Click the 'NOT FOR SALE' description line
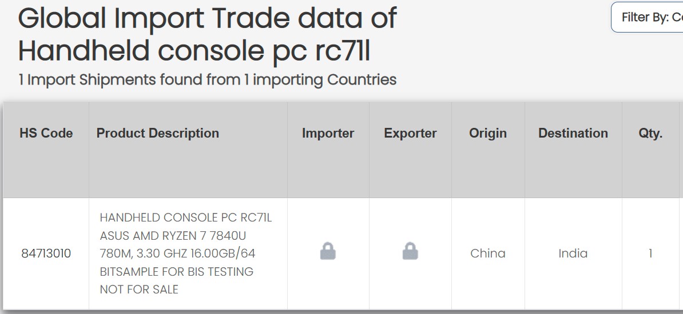The width and height of the screenshot is (683, 314). coord(139,289)
